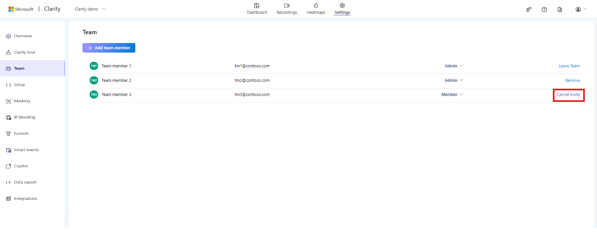This screenshot has height=232, width=597.
Task: Click the Recordings camera icon
Action: (x=287, y=6)
